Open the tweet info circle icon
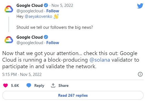The image size is (146, 103). [x=140, y=74]
